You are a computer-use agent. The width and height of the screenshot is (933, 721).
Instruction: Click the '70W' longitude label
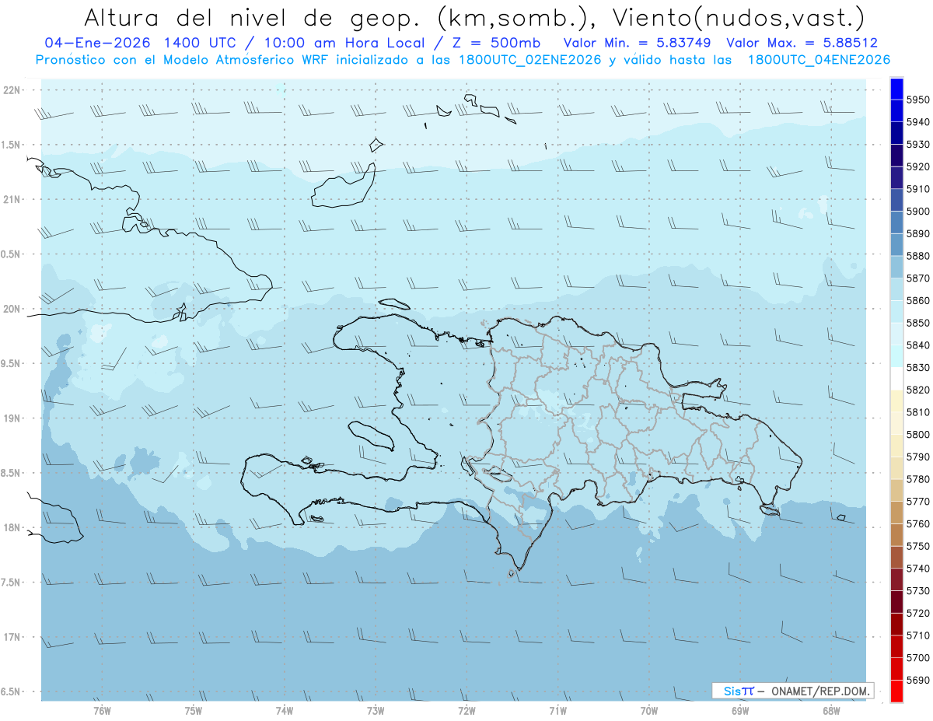coord(649,710)
